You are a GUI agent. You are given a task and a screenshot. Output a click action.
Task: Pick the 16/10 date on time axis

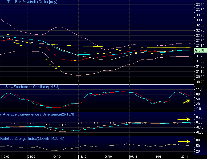[x=82, y=157]
